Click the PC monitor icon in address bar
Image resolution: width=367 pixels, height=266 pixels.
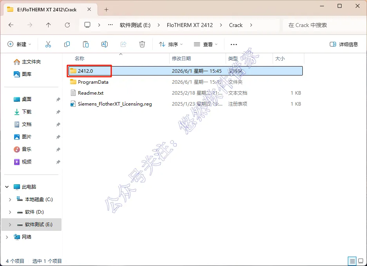click(87, 25)
